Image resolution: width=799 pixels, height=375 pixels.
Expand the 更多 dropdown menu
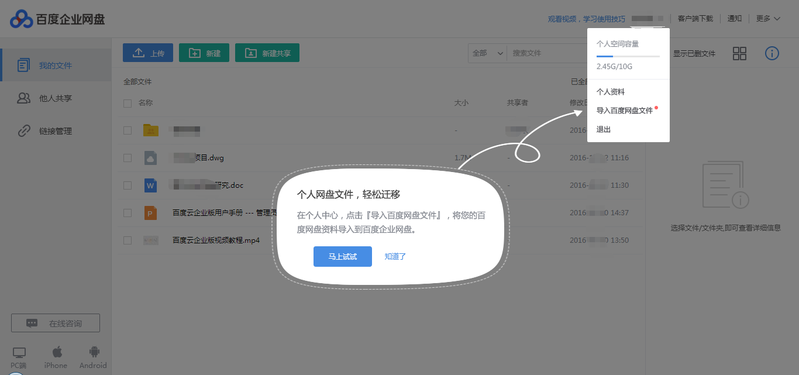[x=768, y=19]
